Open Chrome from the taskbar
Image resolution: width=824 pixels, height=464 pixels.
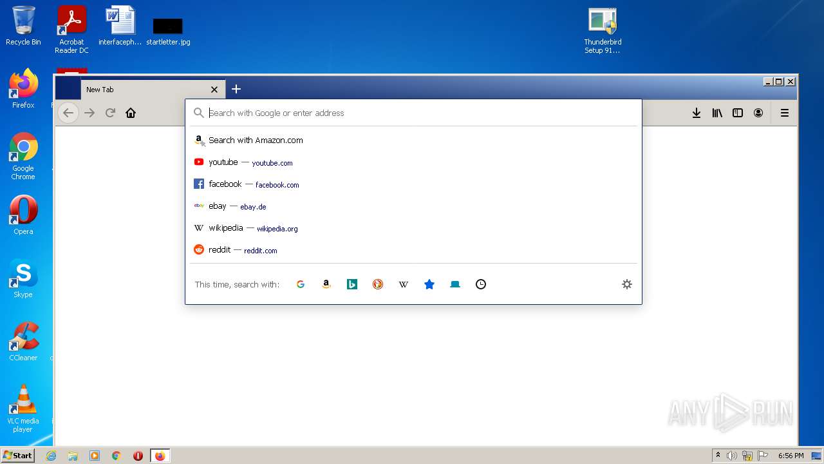pos(117,456)
